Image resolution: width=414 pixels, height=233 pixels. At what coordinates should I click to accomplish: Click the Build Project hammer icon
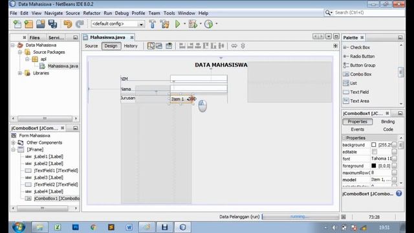click(x=153, y=24)
